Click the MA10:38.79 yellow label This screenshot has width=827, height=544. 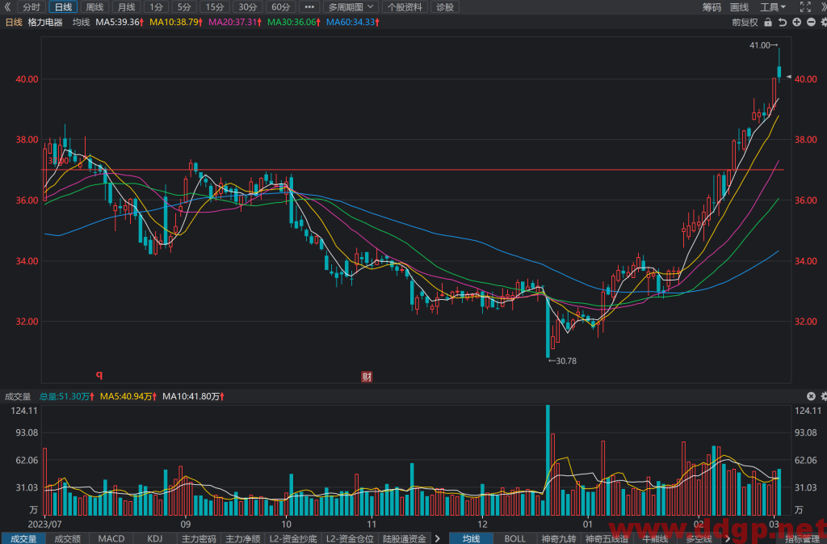(176, 22)
